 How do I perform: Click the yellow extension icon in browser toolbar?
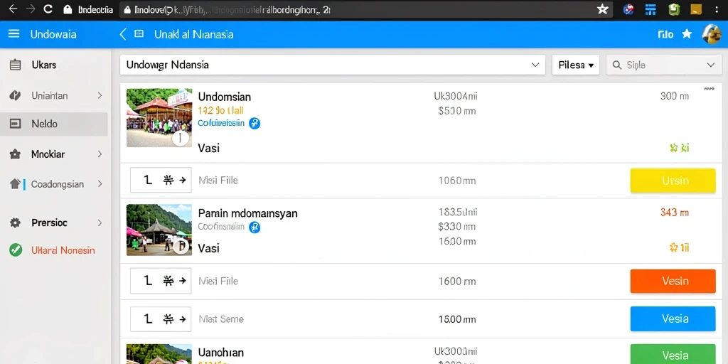pyautogui.click(x=696, y=9)
